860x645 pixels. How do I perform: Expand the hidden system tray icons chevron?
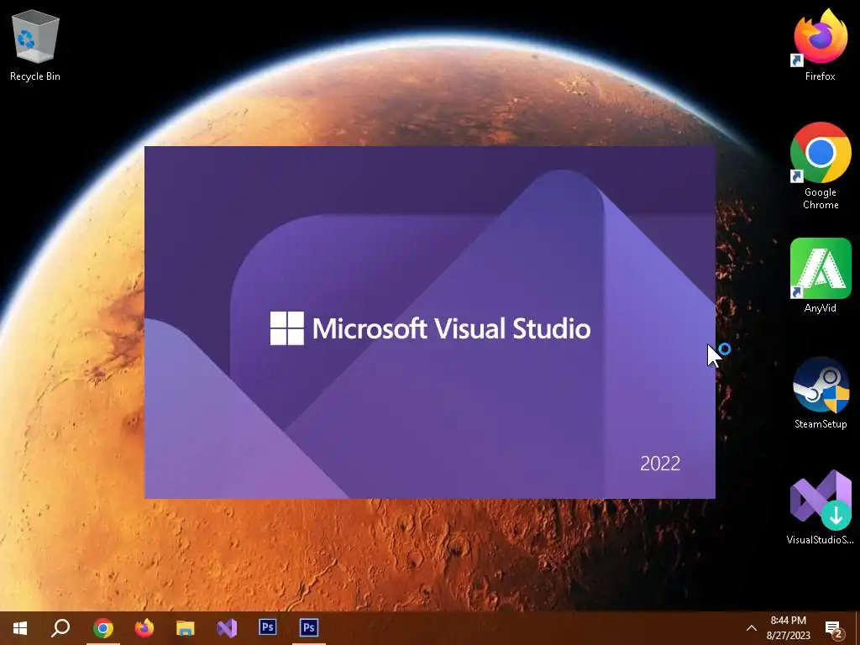click(x=752, y=628)
